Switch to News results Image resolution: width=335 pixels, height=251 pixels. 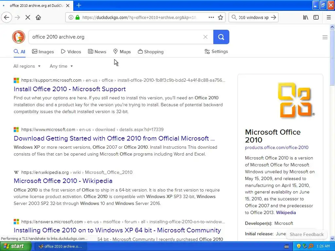pyautogui.click(x=97, y=52)
